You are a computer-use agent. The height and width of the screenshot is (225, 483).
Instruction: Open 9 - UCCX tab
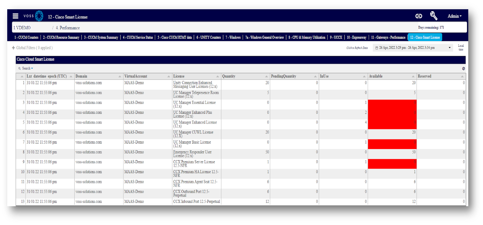click(x=336, y=37)
